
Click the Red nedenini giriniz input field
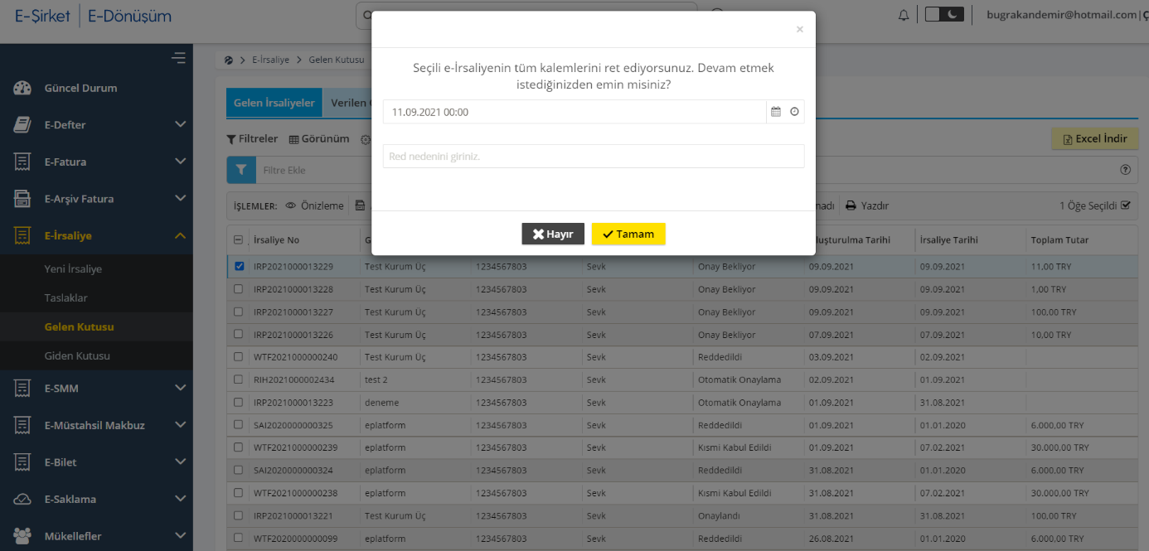pos(594,156)
